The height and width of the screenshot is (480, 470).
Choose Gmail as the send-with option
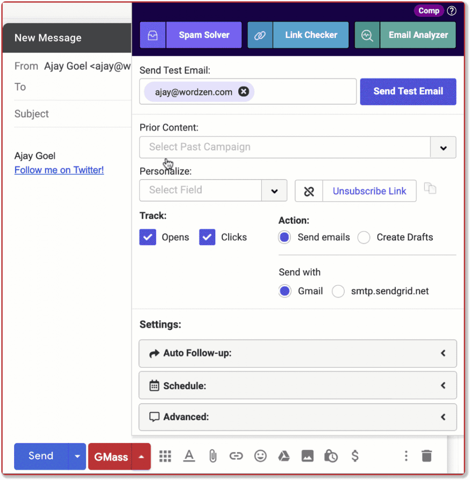[x=285, y=291]
